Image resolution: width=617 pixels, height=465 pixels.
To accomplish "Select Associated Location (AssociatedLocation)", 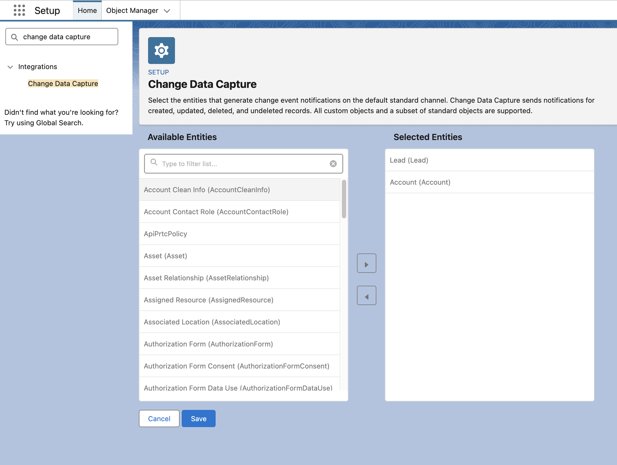I will point(240,321).
